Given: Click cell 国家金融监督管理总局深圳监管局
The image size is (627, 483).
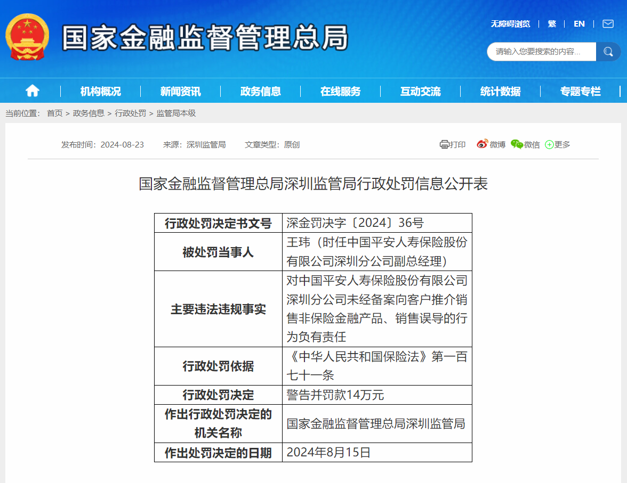Looking at the screenshot, I should click(x=377, y=423).
